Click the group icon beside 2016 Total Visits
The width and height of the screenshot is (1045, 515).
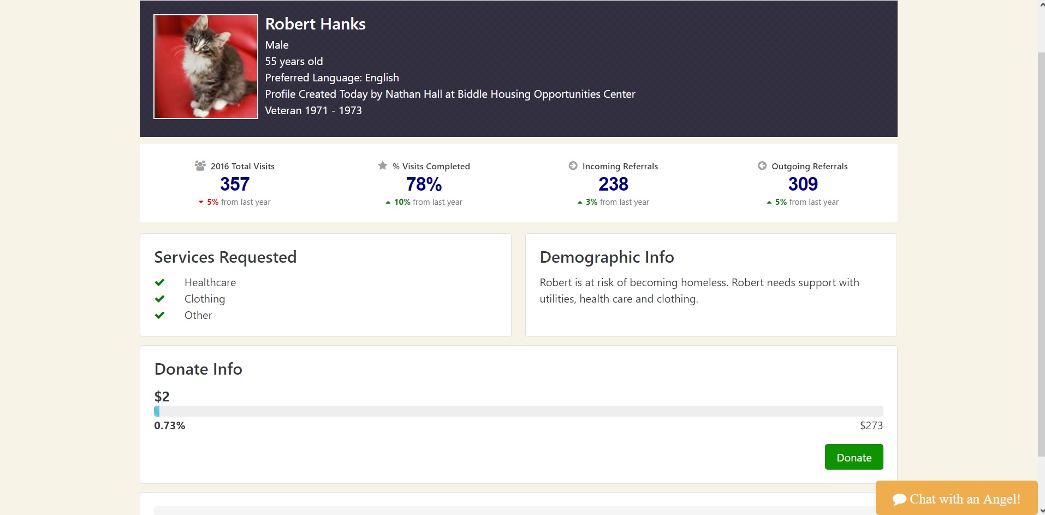[x=200, y=165]
